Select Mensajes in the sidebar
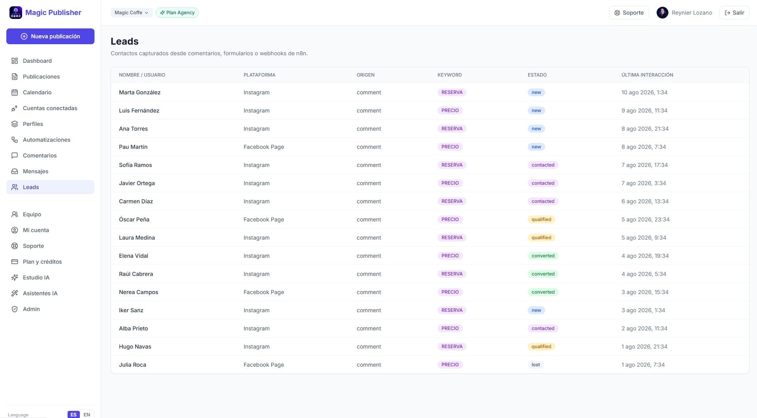757x418 pixels. tap(50, 171)
